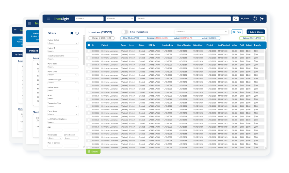Click the Last Modified Employee search field
The image size is (289, 173).
click(x=63, y=122)
